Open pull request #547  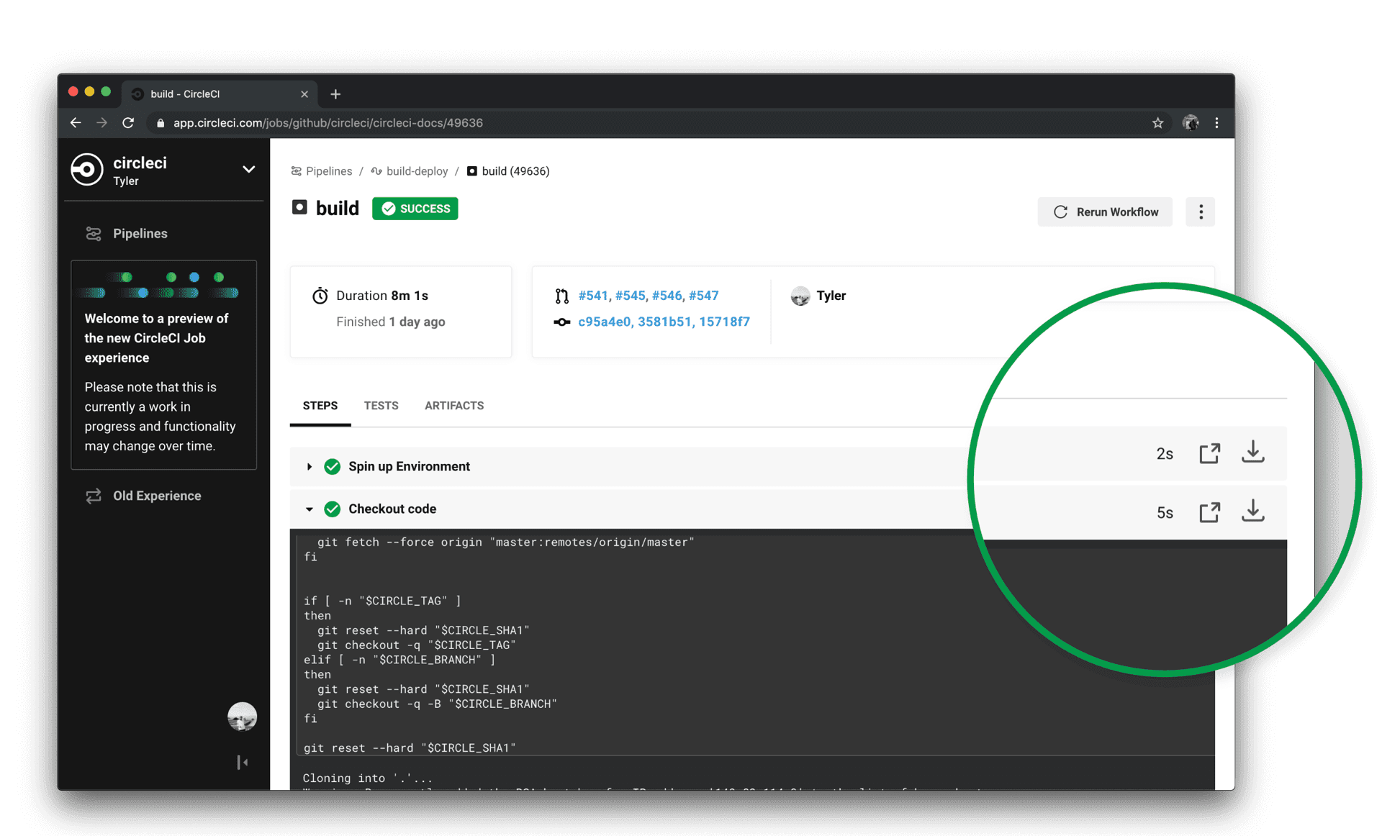(704, 296)
